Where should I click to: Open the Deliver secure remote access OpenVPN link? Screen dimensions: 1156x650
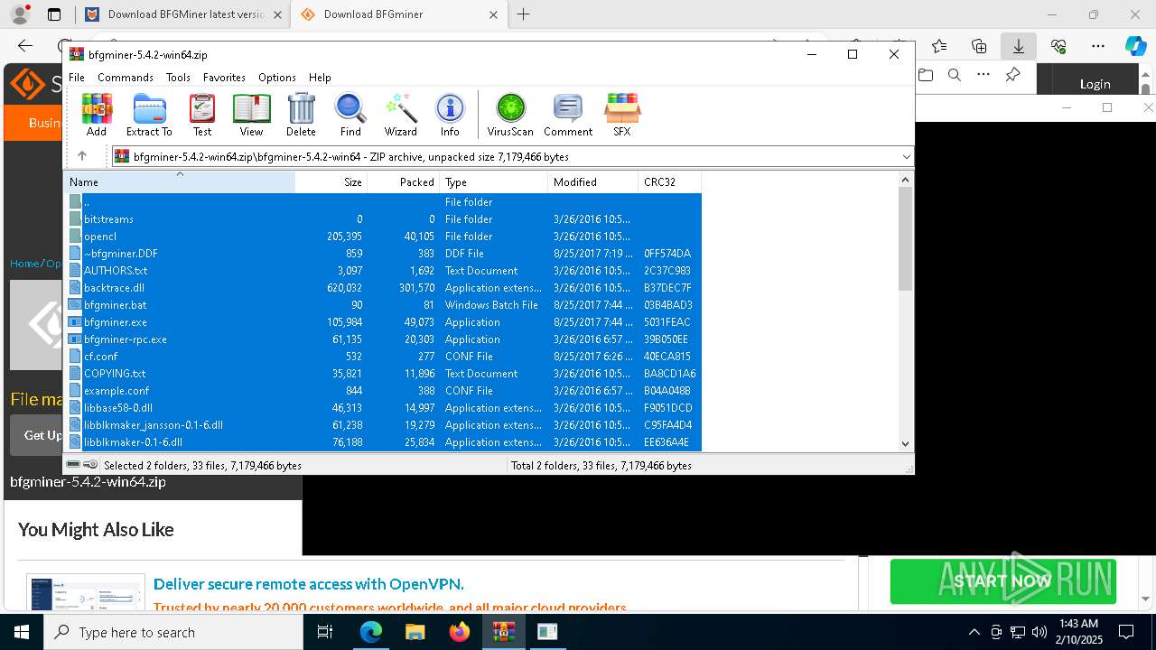click(x=309, y=584)
